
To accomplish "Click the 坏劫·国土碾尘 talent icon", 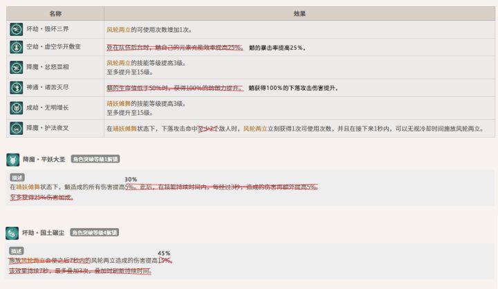I will click(x=12, y=233).
